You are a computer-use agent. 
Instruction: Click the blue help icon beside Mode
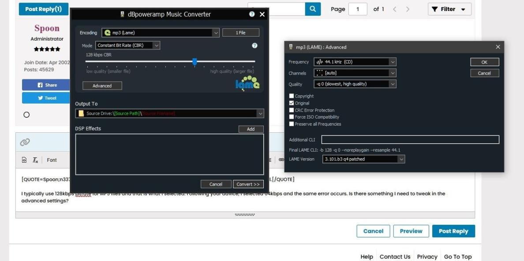click(x=255, y=45)
